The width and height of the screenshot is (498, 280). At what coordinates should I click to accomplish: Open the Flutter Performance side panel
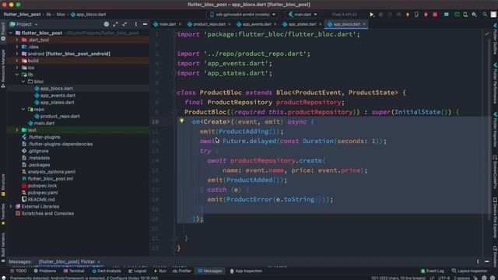click(495, 83)
